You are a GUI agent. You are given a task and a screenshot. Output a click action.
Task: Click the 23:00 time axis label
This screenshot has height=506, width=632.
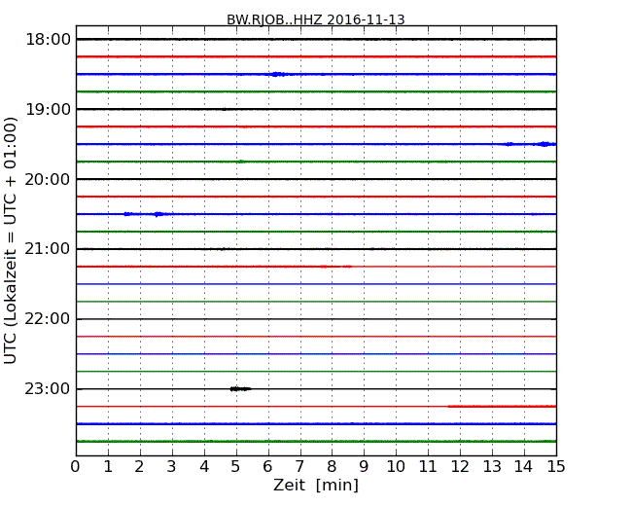pos(48,388)
